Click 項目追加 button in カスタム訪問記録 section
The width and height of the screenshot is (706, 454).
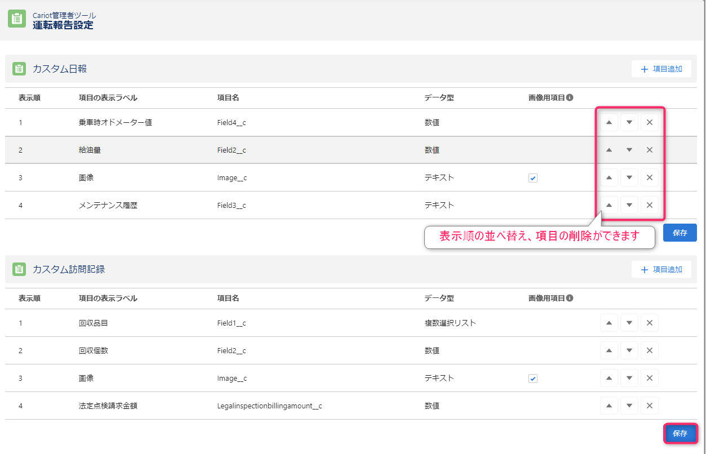[x=661, y=270]
